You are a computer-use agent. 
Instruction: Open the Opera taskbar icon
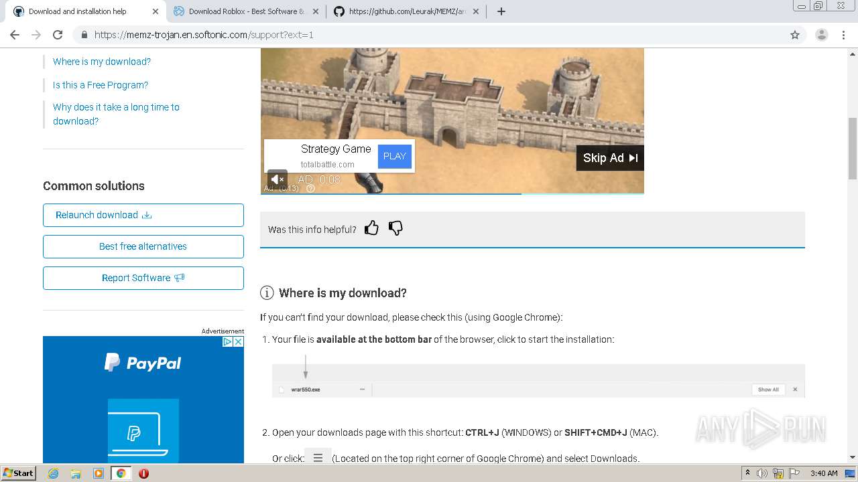[143, 473]
